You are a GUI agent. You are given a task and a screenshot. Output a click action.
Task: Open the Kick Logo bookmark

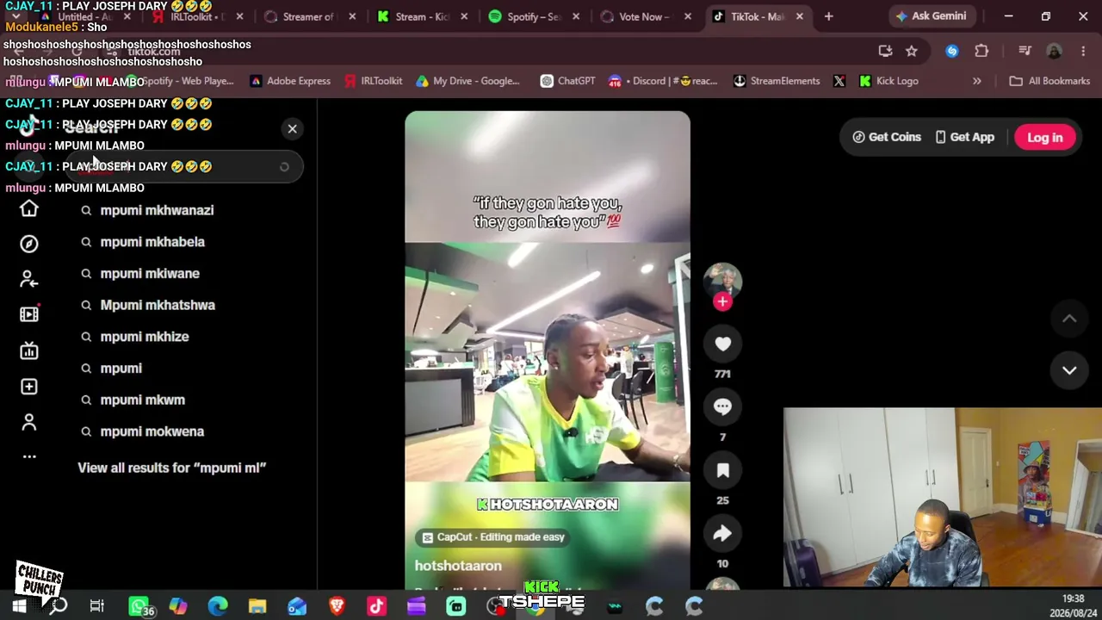point(888,81)
